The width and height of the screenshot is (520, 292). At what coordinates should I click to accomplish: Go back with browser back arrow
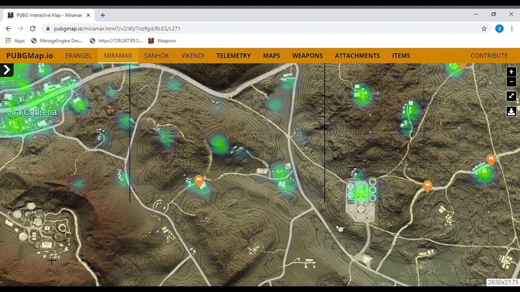[x=9, y=28]
